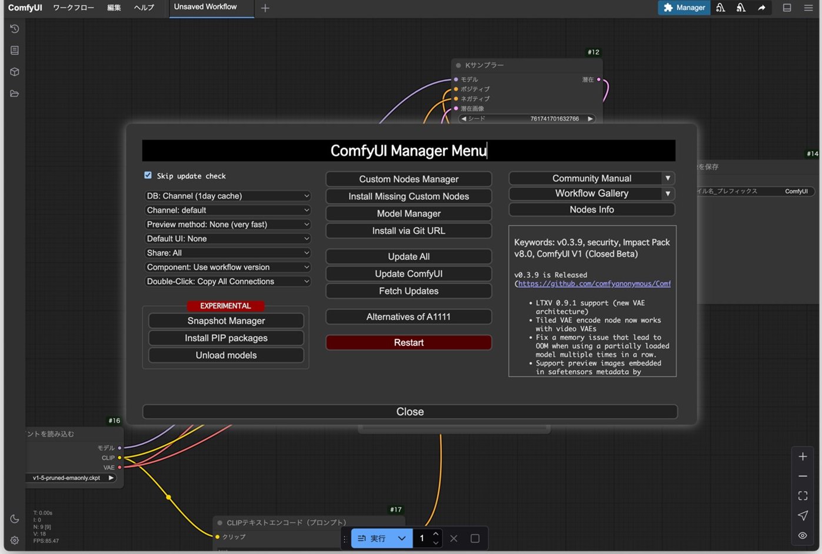Image resolution: width=822 pixels, height=554 pixels.
Task: Click the queue history icon in left sidebar
Action: pyautogui.click(x=15, y=29)
